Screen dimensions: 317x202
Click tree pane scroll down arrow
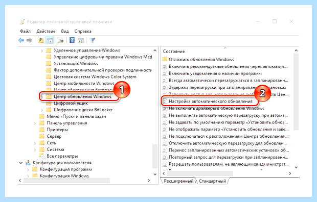tap(155, 174)
